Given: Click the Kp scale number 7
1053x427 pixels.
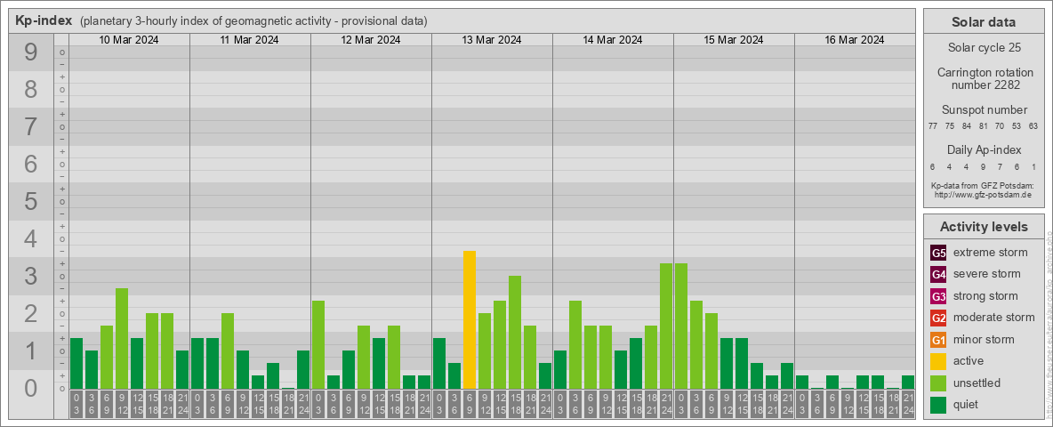Looking at the screenshot, I should (31, 127).
